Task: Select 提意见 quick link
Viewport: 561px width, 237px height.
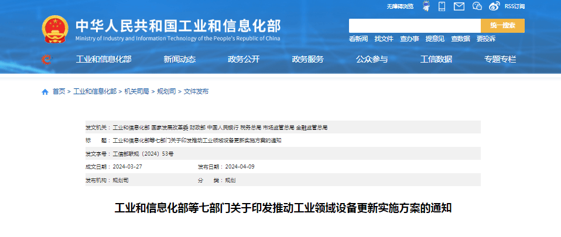Action: 435,39
